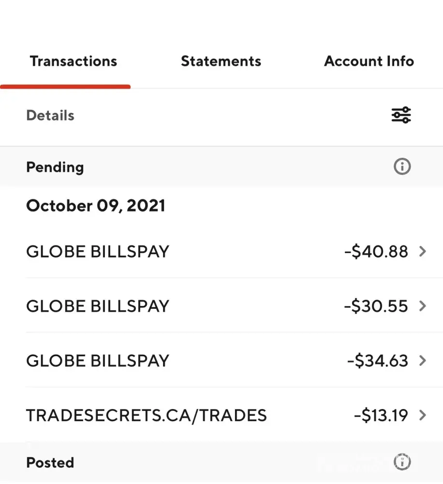Image resolution: width=443 pixels, height=484 pixels.
Task: Expand the chevron next to -$30.55
Action: 423,306
